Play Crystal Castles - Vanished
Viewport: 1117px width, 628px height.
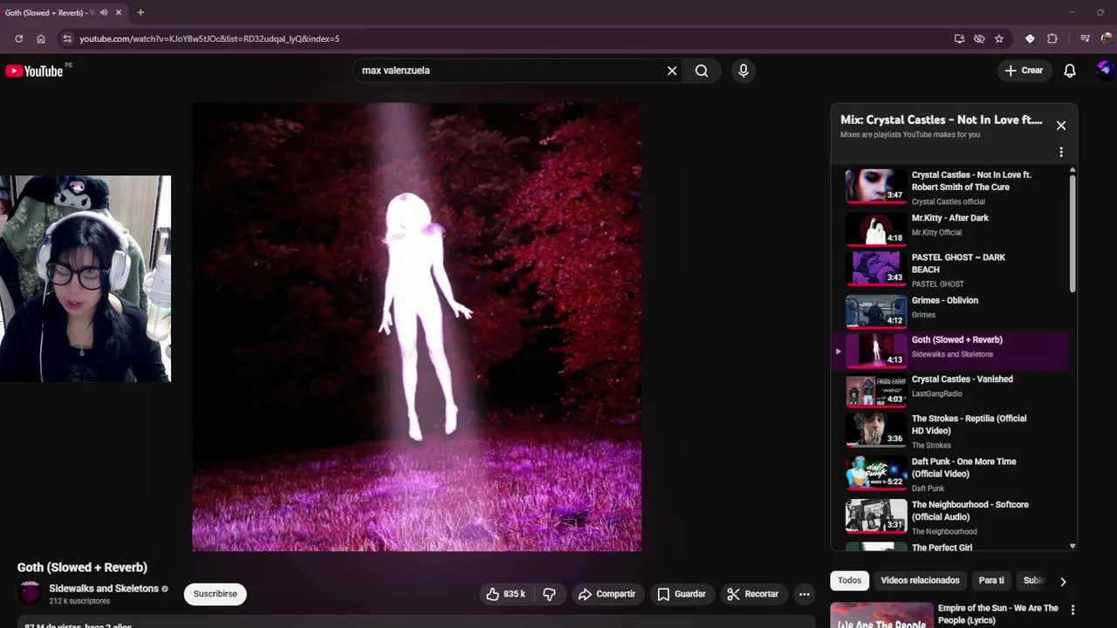(x=949, y=391)
